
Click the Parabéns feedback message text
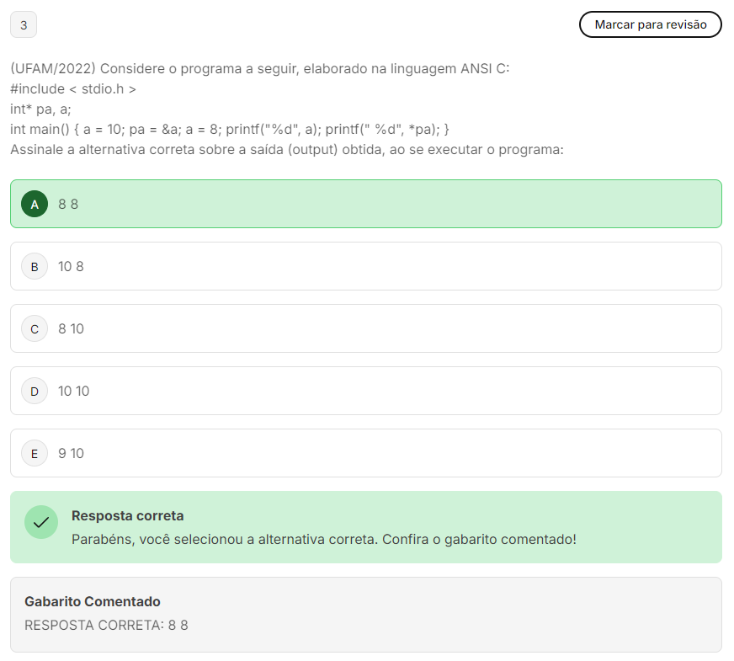(324, 539)
